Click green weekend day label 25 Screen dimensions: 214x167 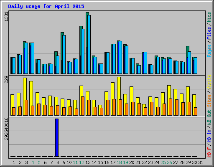pyautogui.click(x=163, y=162)
